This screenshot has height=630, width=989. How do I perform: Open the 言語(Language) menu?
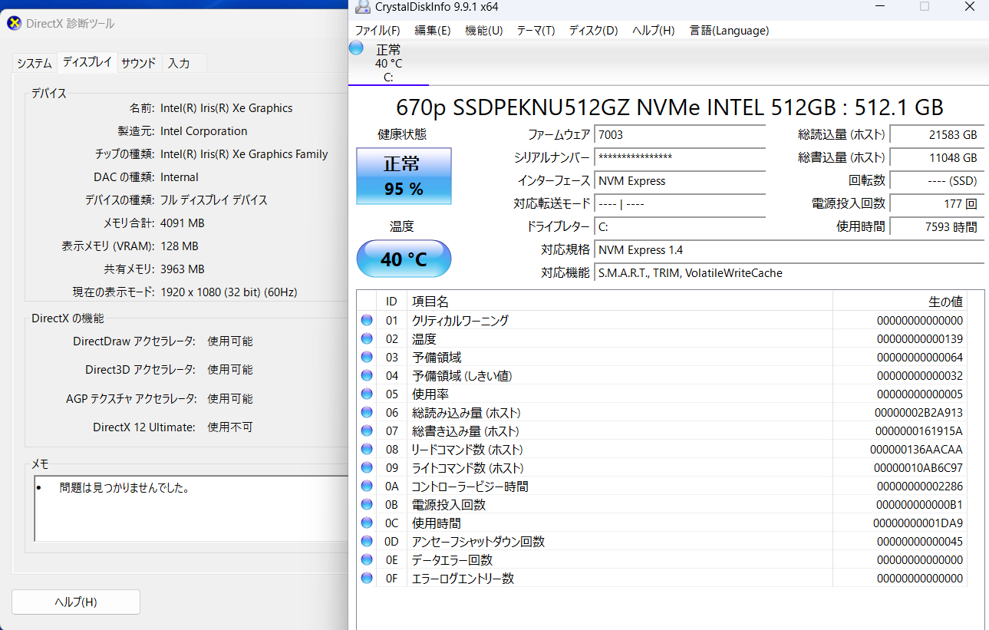(x=729, y=31)
